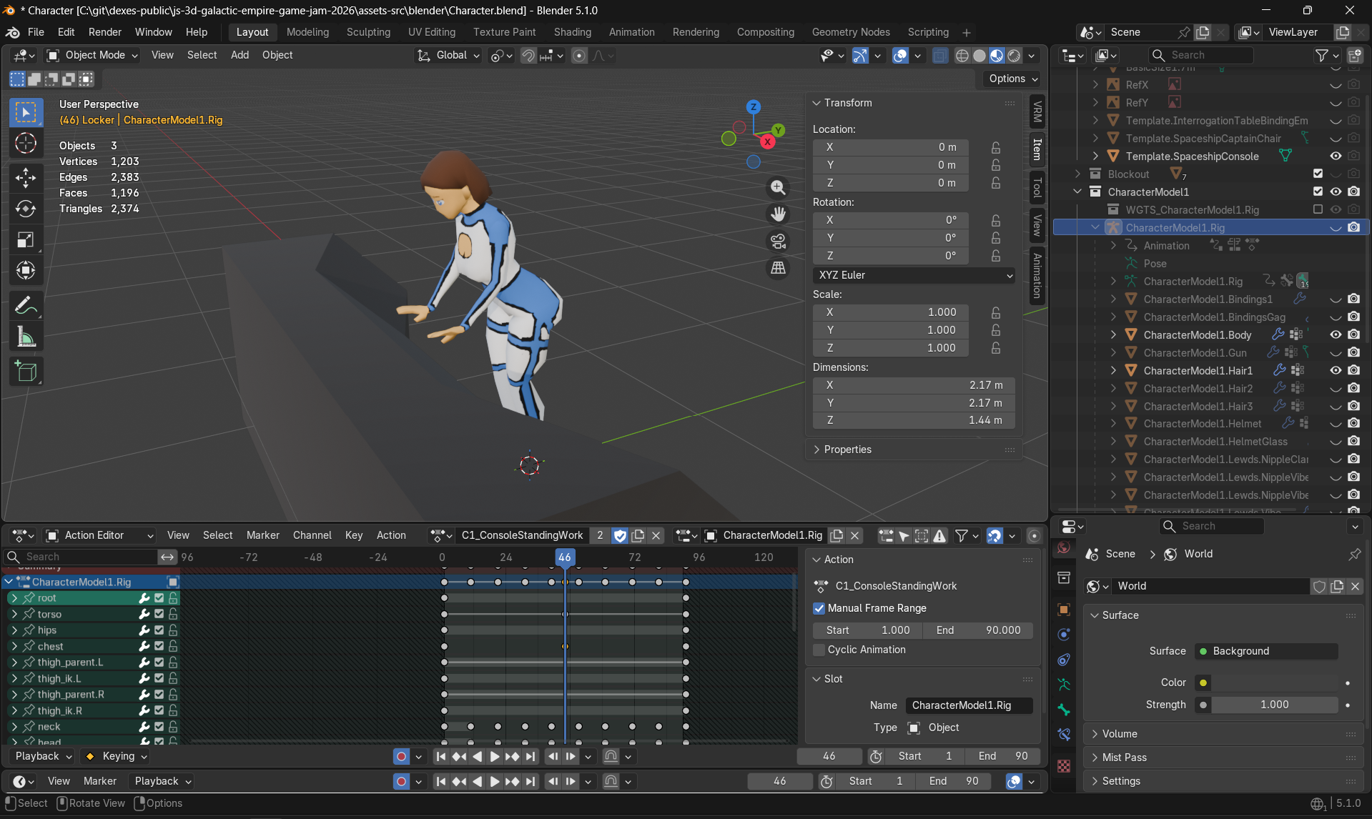Click the current frame field showing 46
1372x819 pixels.
pyautogui.click(x=829, y=755)
